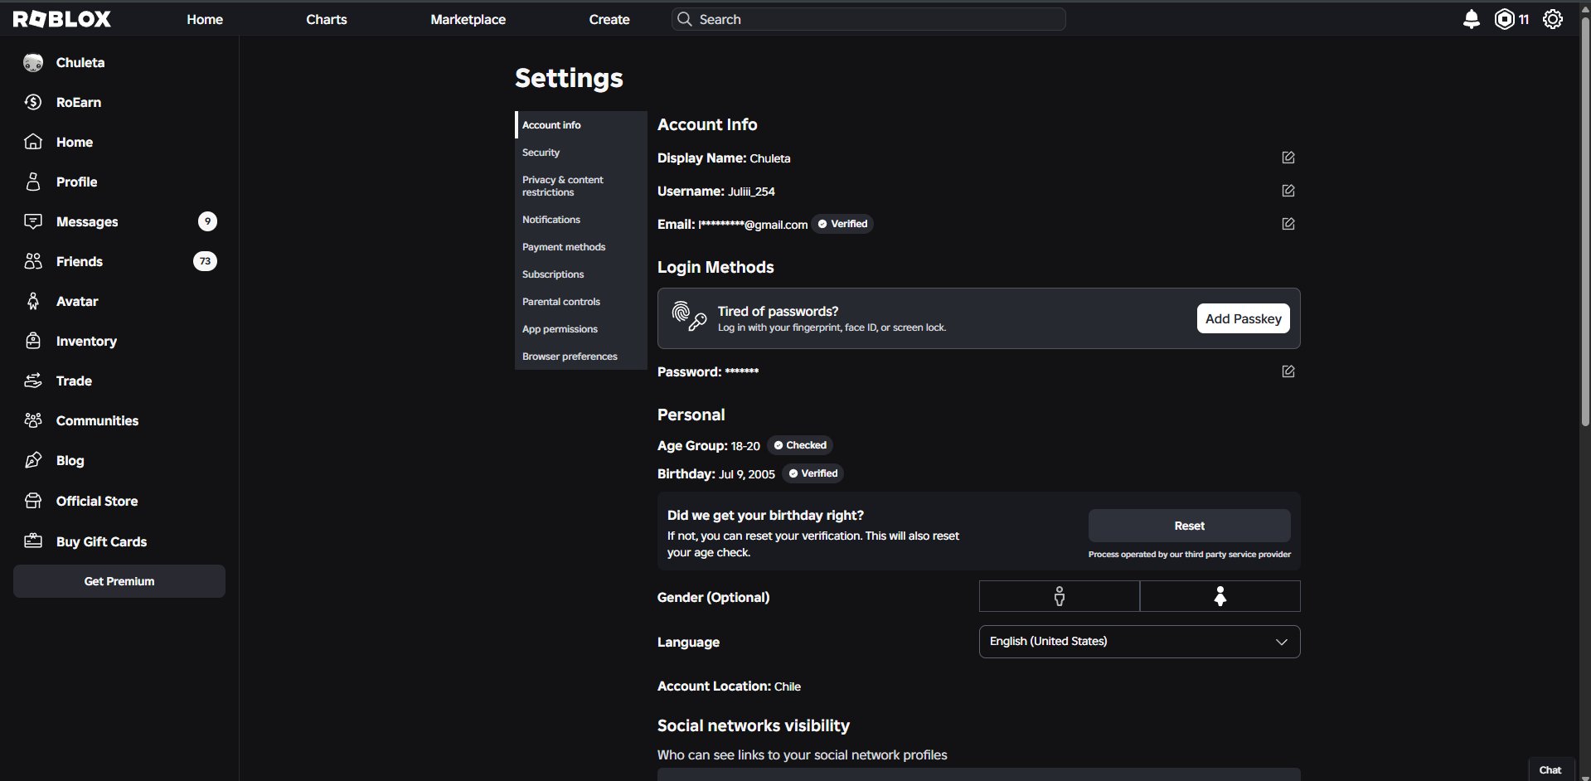The width and height of the screenshot is (1591, 781).
Task: Open the Subscriptions settings tab
Action: [x=580, y=274]
